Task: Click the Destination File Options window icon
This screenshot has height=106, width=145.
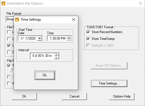Action: tap(3, 3)
